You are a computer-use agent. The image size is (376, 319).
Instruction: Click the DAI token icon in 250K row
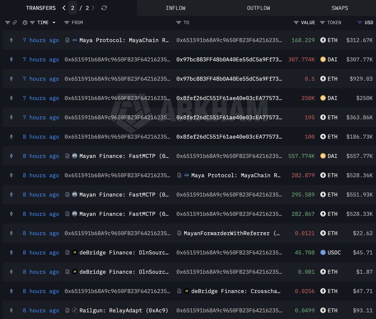pos(323,98)
